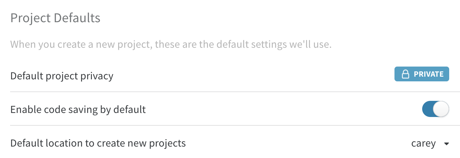Click the default settings description text
460x158 pixels.
[171, 44]
